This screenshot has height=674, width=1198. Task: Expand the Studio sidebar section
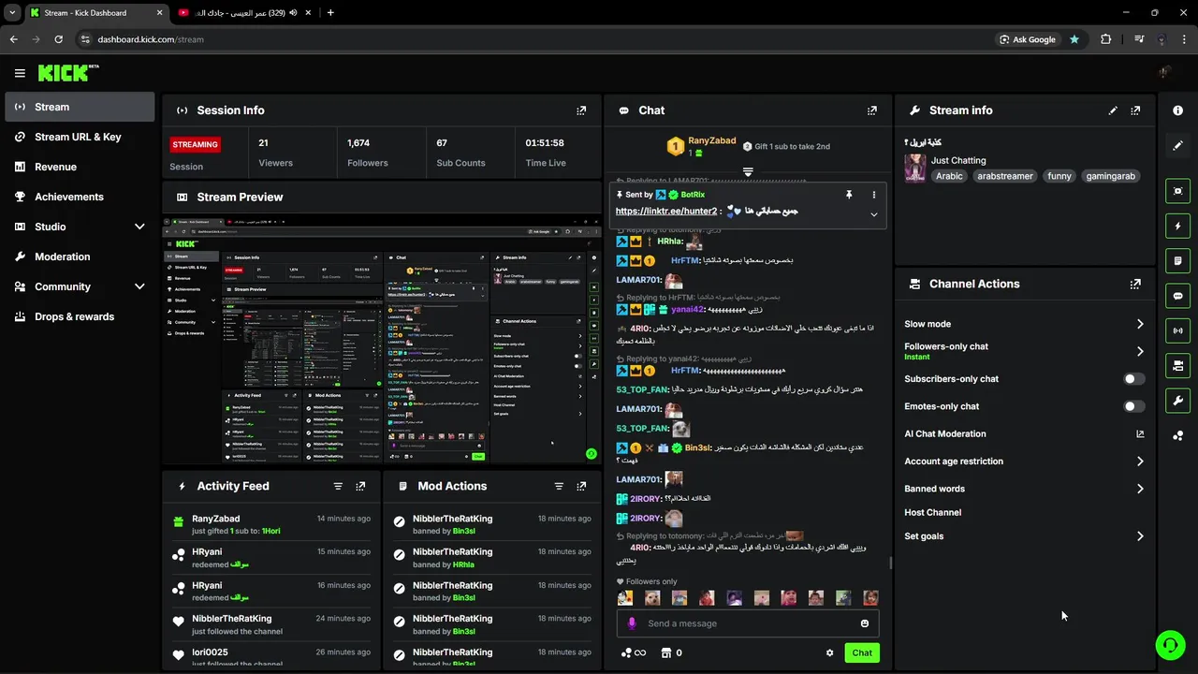tap(139, 227)
